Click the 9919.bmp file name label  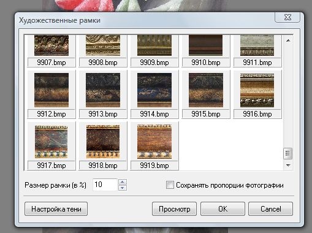pyautogui.click(x=154, y=166)
